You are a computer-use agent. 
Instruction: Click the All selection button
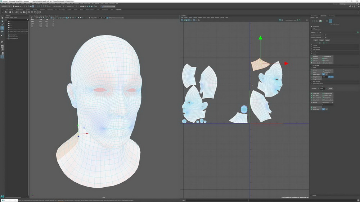tap(316, 40)
